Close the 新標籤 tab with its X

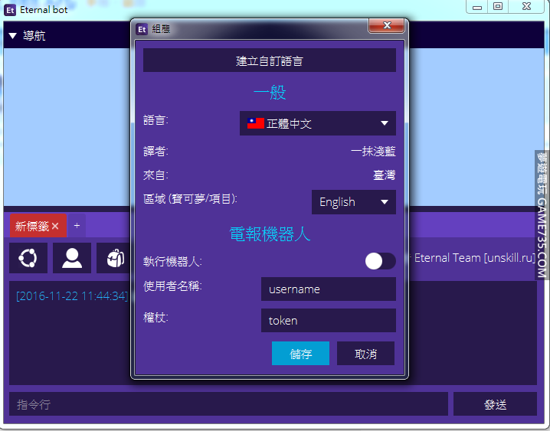(55, 226)
